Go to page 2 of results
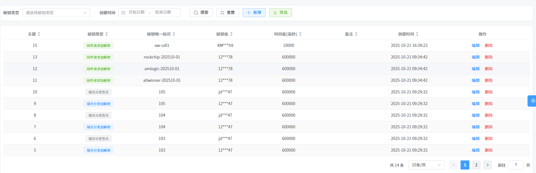This screenshot has height=173, width=536. coord(476,165)
